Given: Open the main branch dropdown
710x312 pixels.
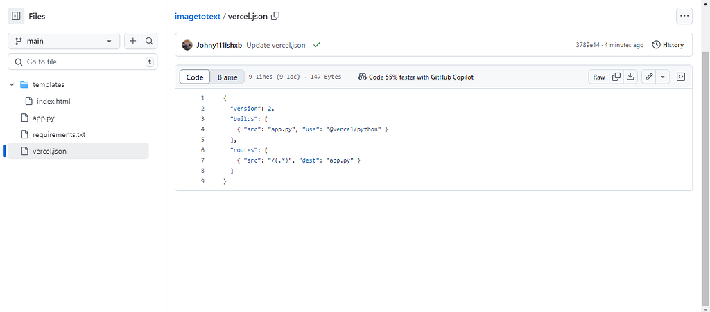Looking at the screenshot, I should click(x=64, y=41).
